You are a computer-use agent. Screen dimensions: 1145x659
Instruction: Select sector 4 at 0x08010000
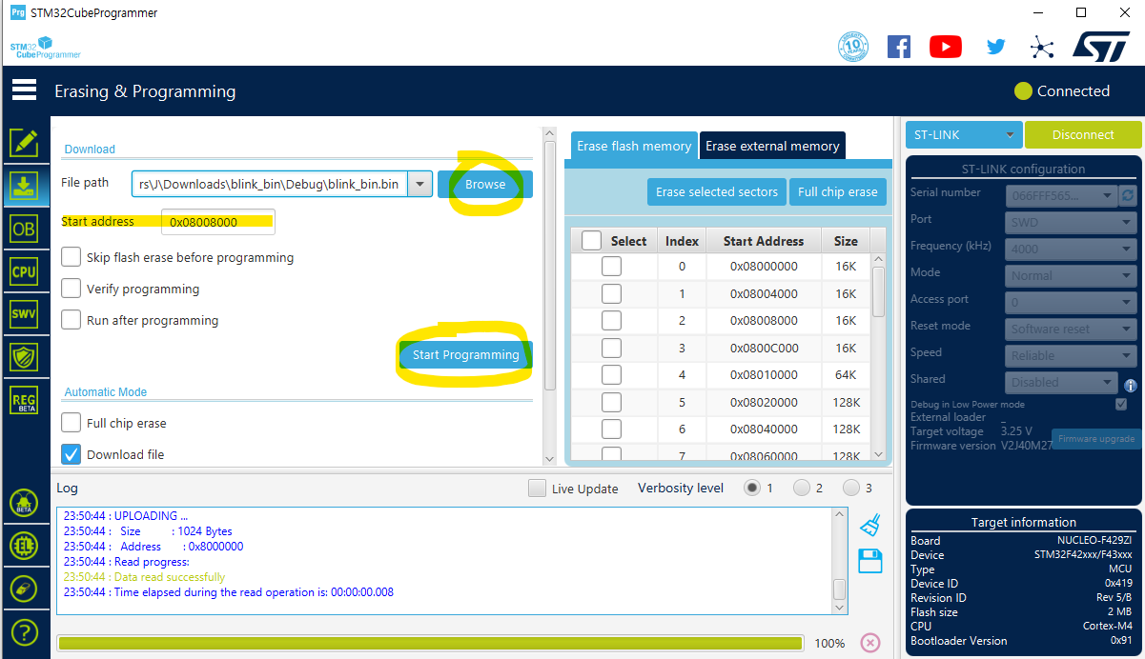click(x=611, y=375)
